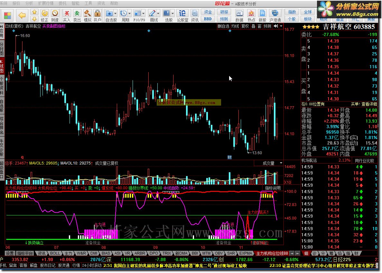Click the 查看详细 link
This screenshot has width=382, height=273.
369,104
